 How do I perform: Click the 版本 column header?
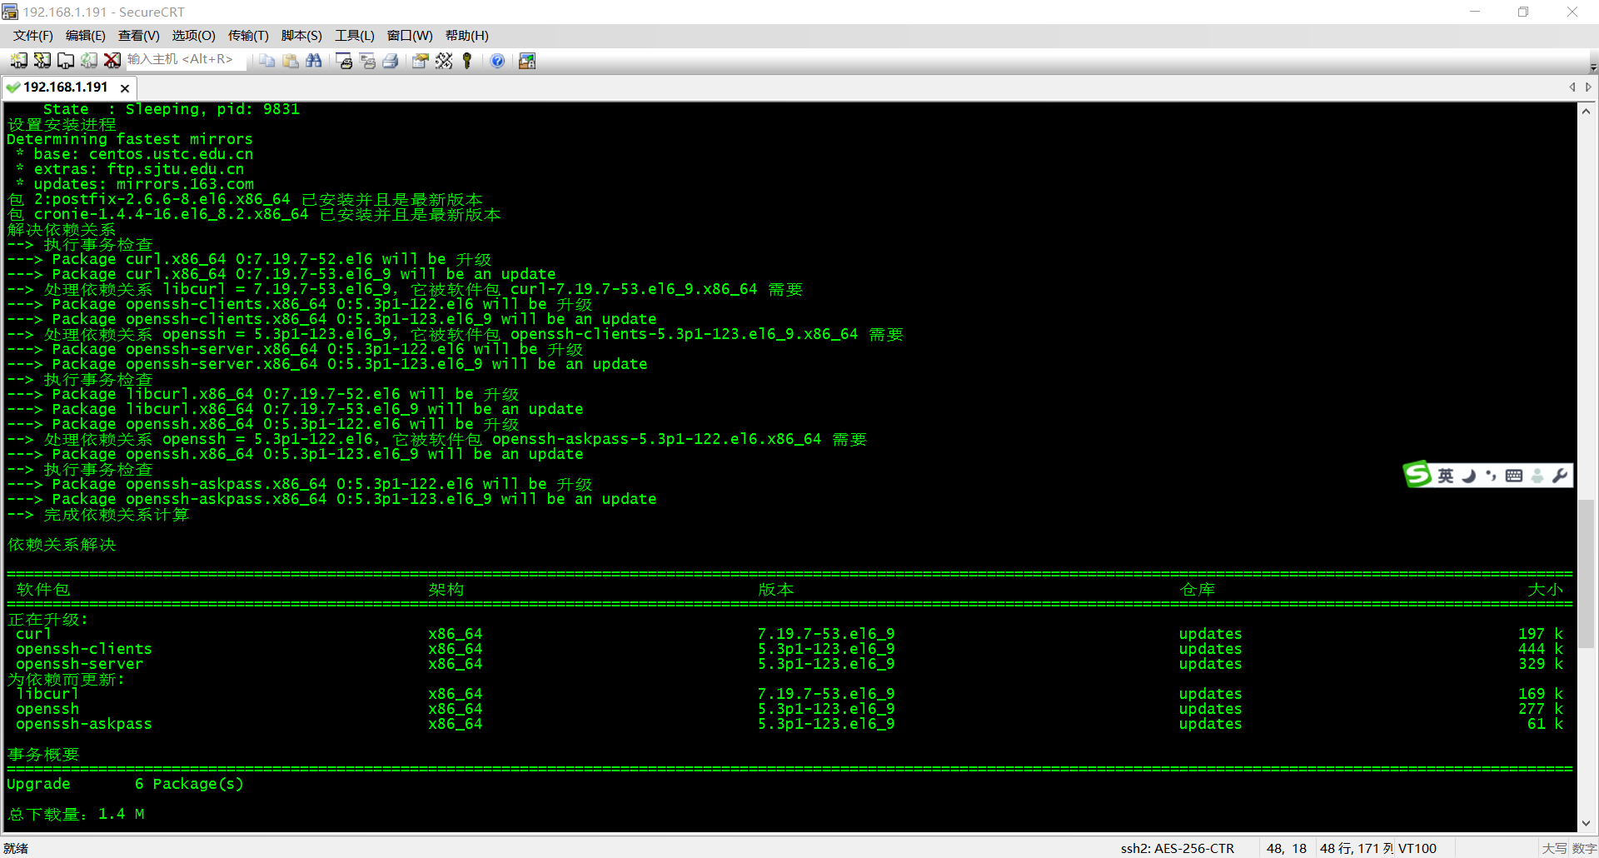tap(776, 589)
